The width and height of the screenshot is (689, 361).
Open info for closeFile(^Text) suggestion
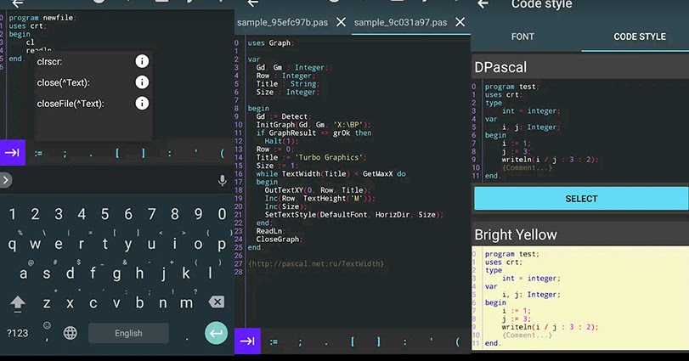point(142,104)
